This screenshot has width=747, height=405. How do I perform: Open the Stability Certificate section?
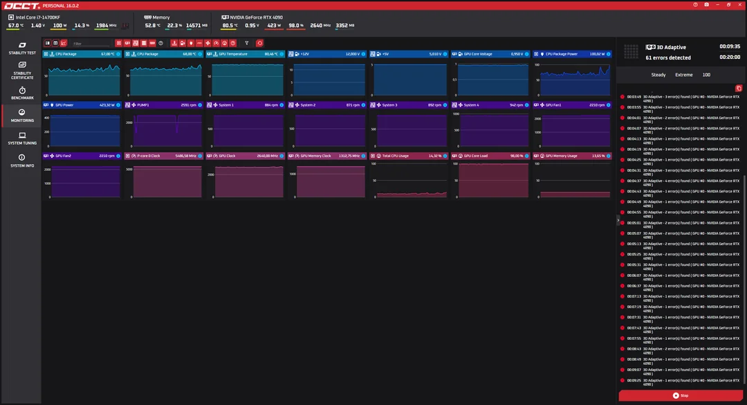click(x=22, y=71)
